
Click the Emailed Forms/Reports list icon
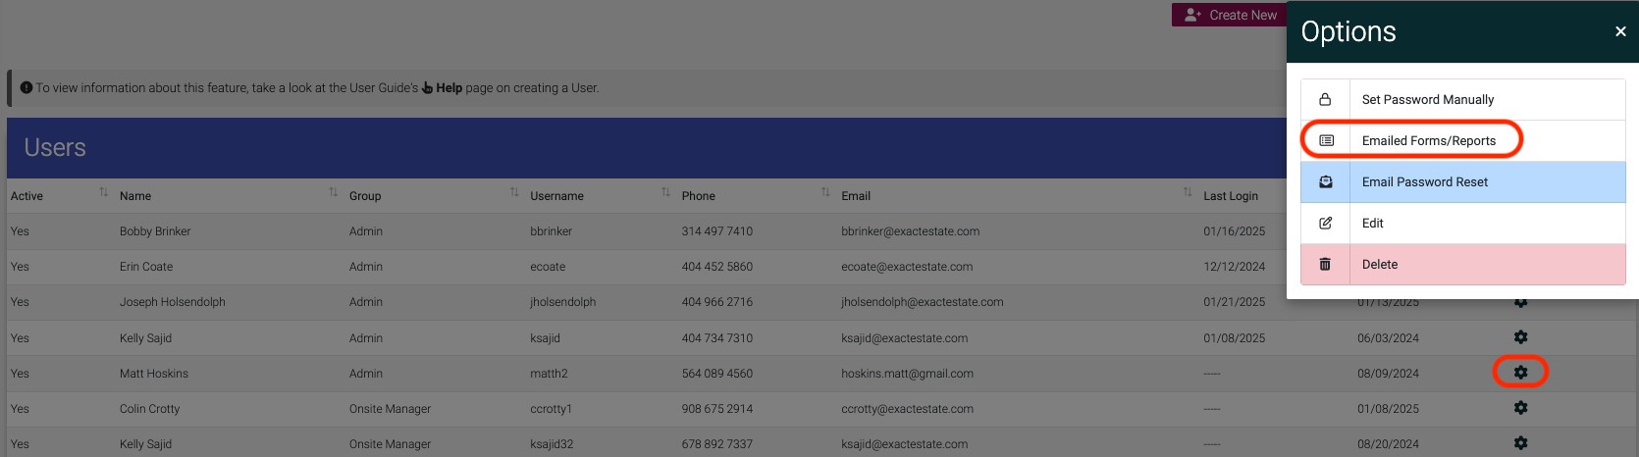1326,141
